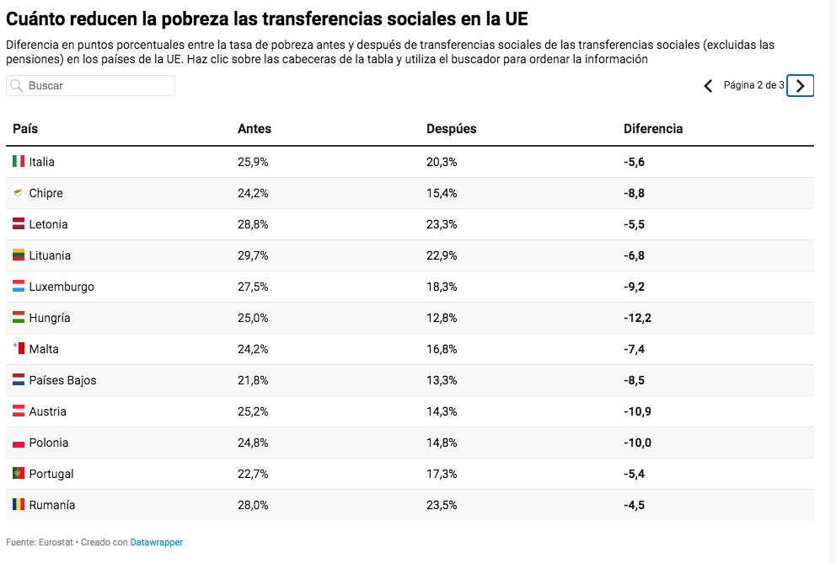
Task: Go to the previous table page
Action: [708, 85]
